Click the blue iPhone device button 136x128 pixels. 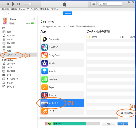pyautogui.click(x=68, y=14)
